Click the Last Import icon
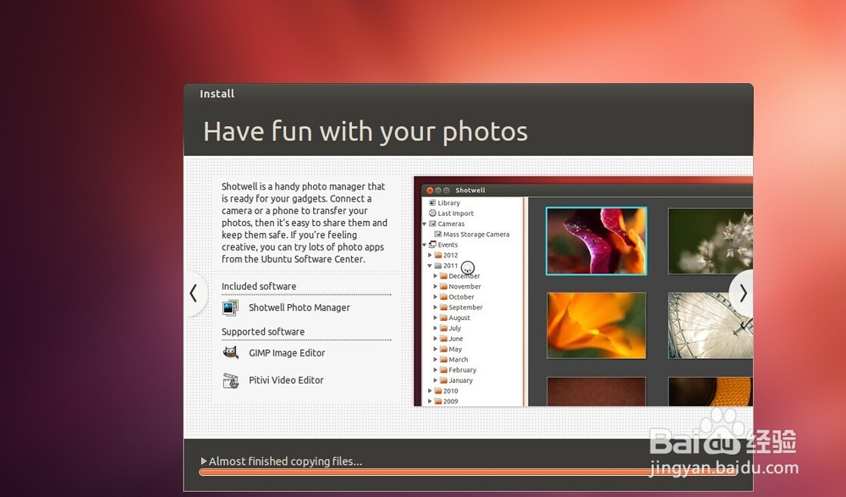 (434, 213)
